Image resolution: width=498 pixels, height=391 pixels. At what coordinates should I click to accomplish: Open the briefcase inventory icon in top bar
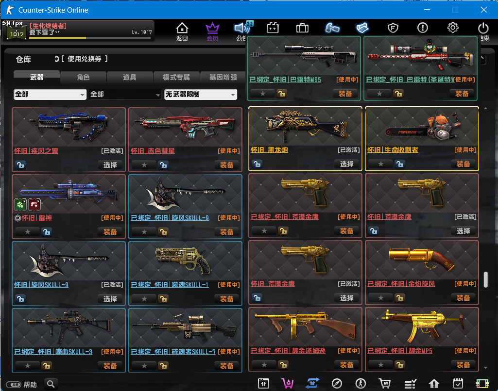click(302, 28)
